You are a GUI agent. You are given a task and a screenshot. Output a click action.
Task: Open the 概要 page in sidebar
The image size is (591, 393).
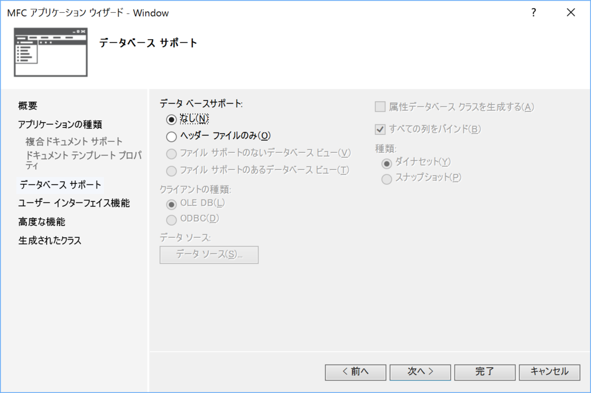[x=28, y=106]
